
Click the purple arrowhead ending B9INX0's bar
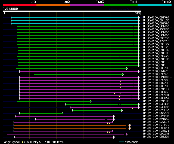tap(114, 119)
